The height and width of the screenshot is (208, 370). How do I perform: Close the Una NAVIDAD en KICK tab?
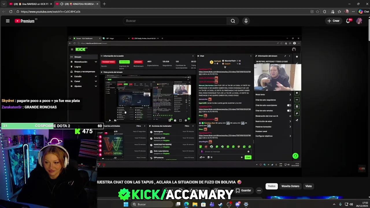pos(51,4)
